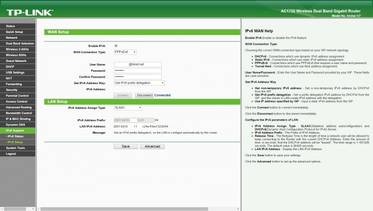Open the Advanced Routing menu

[x=18, y=107]
